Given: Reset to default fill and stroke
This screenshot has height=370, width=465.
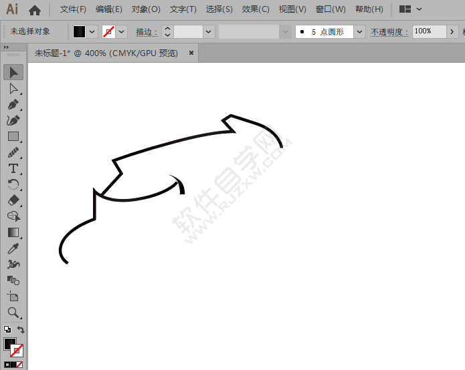Looking at the screenshot, I should pos(7,330).
